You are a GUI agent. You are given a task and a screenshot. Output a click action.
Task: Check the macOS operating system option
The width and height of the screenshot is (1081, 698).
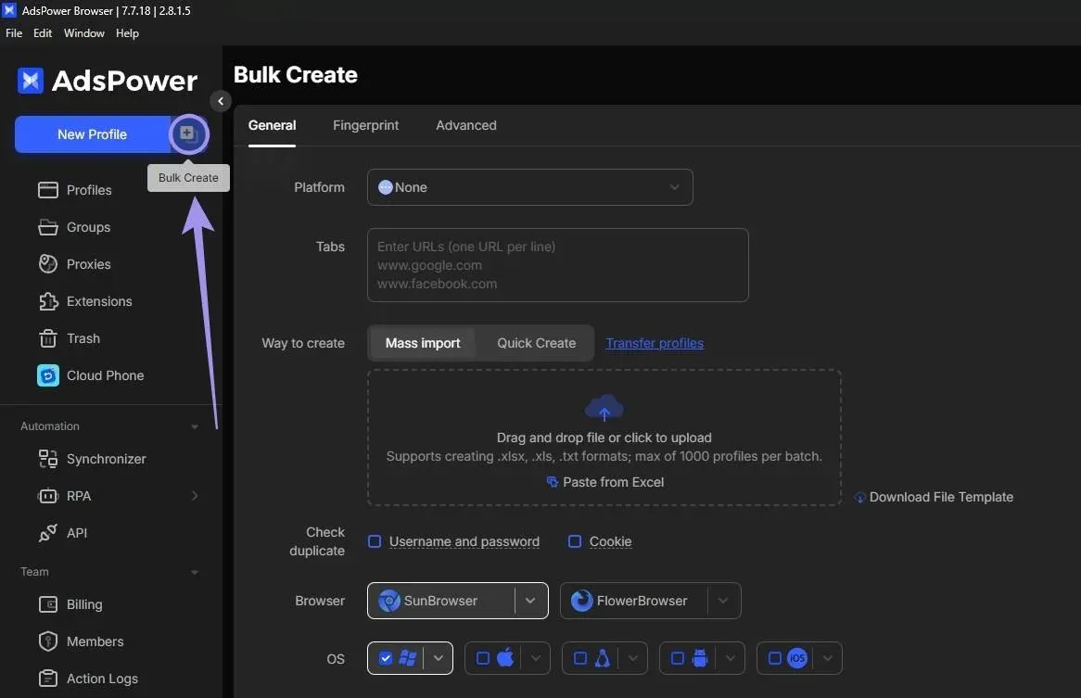[482, 658]
